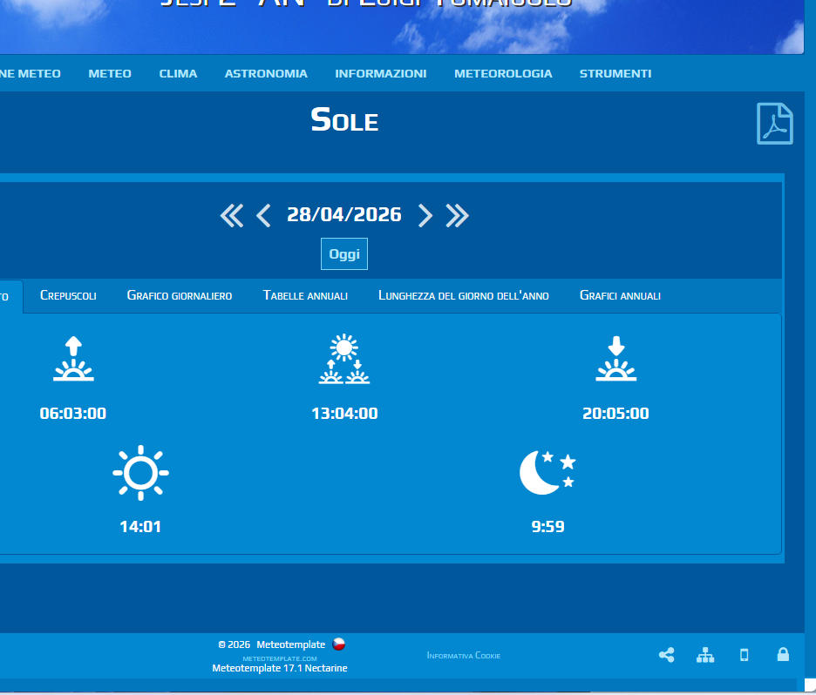Click the solar noon icon above 13:04:00

pos(344,359)
